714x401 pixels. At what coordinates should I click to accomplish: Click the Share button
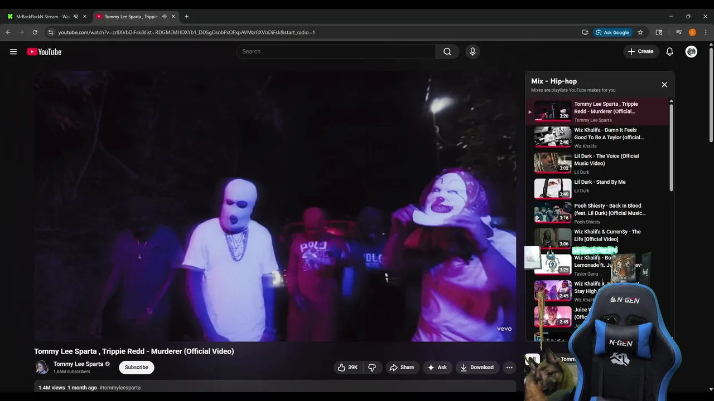[402, 368]
